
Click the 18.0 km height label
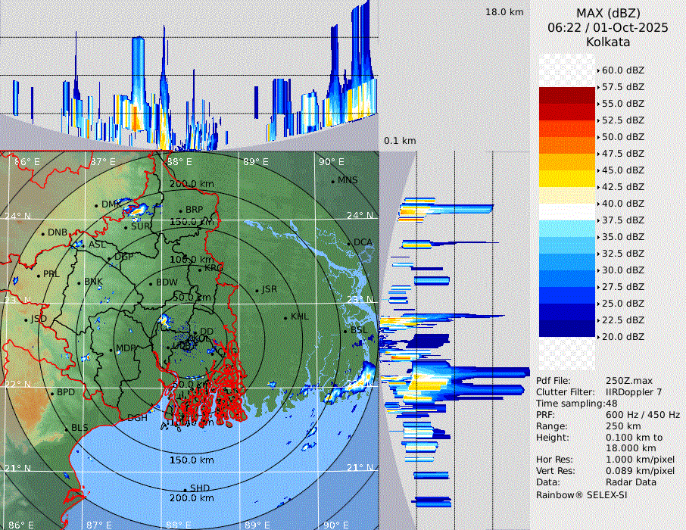click(x=504, y=12)
